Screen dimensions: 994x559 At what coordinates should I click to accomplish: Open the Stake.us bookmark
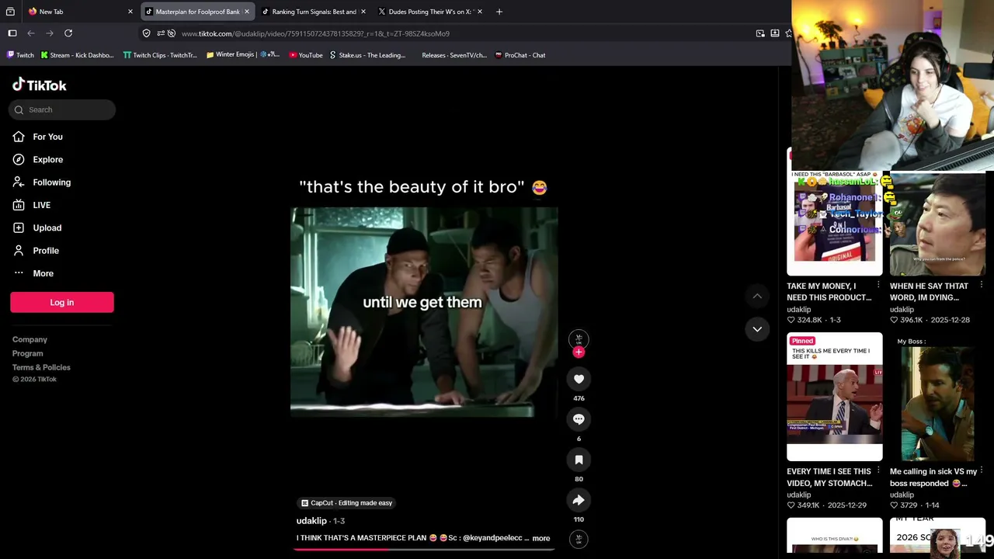tap(368, 55)
